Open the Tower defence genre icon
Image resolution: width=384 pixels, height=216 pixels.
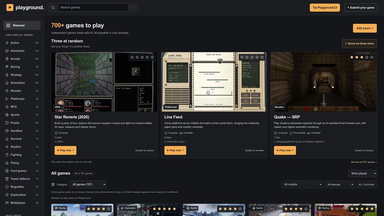click(7, 179)
